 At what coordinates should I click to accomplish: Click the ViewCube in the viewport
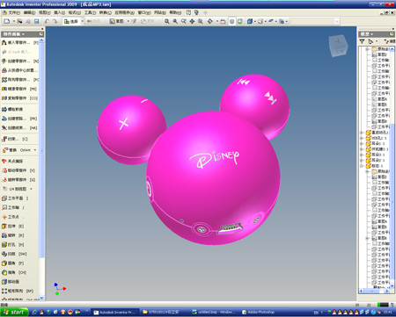(x=338, y=46)
